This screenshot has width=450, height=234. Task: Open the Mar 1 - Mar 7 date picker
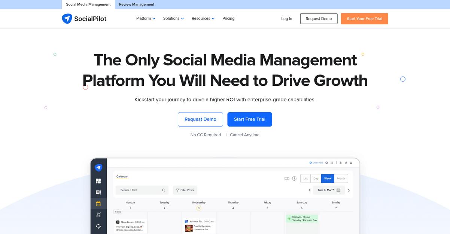point(329,190)
